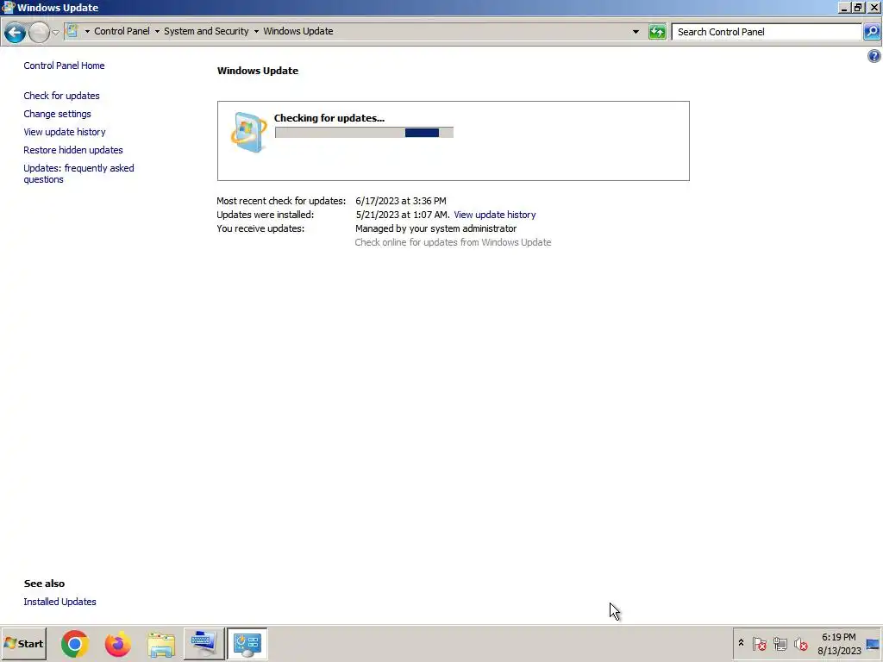Show hidden tray icons arrow

coord(741,643)
